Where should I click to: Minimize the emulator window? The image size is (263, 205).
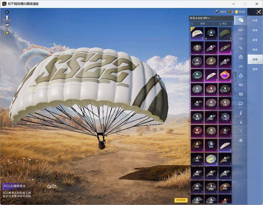(234, 4)
